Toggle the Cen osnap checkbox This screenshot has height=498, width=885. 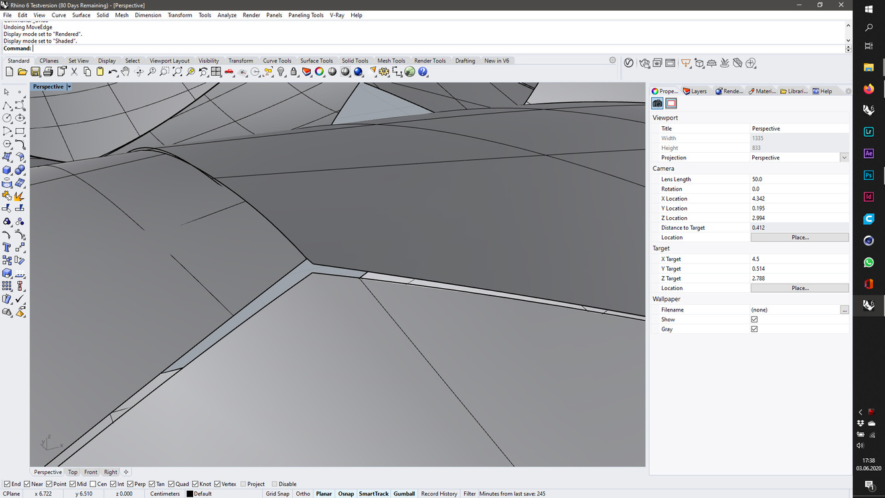coord(93,484)
